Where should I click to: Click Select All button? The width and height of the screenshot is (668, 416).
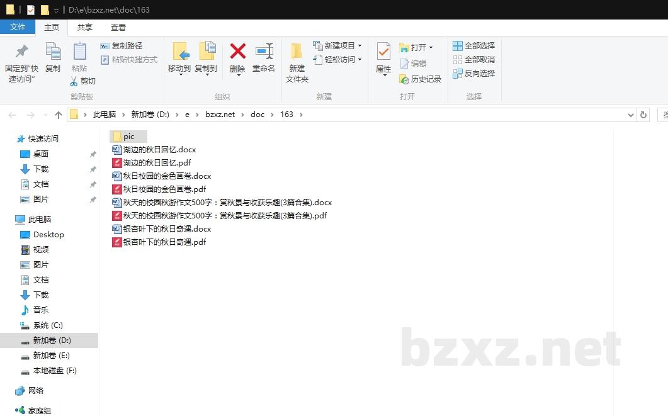[473, 45]
